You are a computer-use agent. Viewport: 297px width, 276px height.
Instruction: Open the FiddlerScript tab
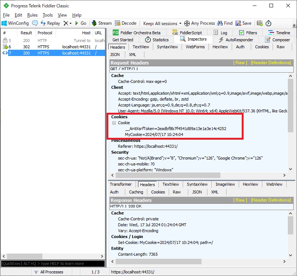[x=187, y=32]
